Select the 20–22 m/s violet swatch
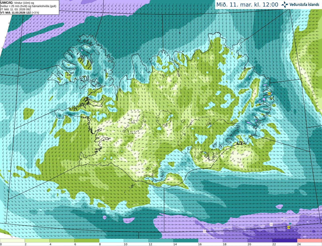The width and height of the screenshot is (322, 246). [x=260, y=240]
